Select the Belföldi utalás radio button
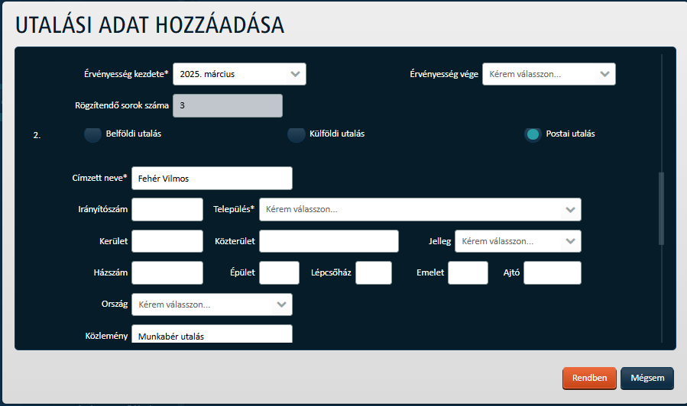 [93, 134]
